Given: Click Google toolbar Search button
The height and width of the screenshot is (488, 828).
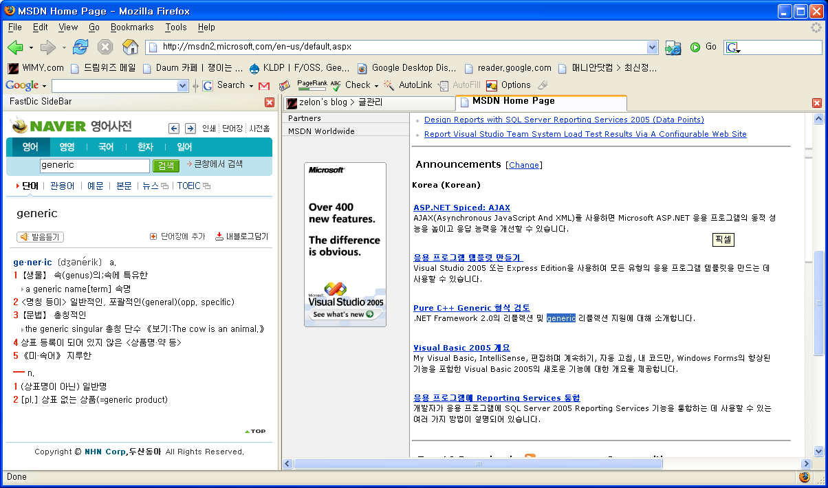Looking at the screenshot, I should coord(224,85).
